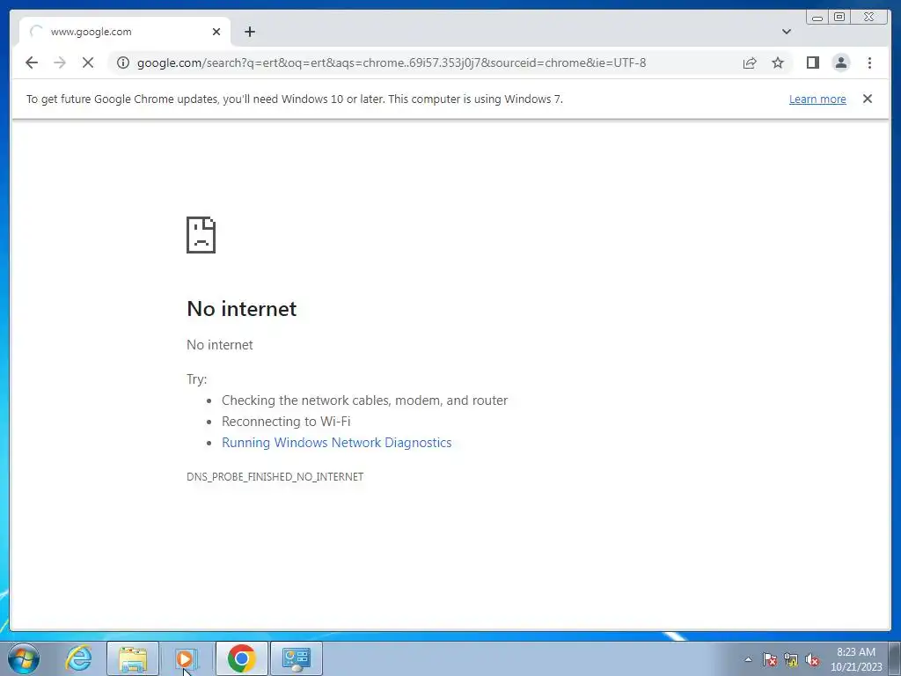Click Reconnecting to Wi-Fi suggestion text
This screenshot has width=901, height=676.
286,422
